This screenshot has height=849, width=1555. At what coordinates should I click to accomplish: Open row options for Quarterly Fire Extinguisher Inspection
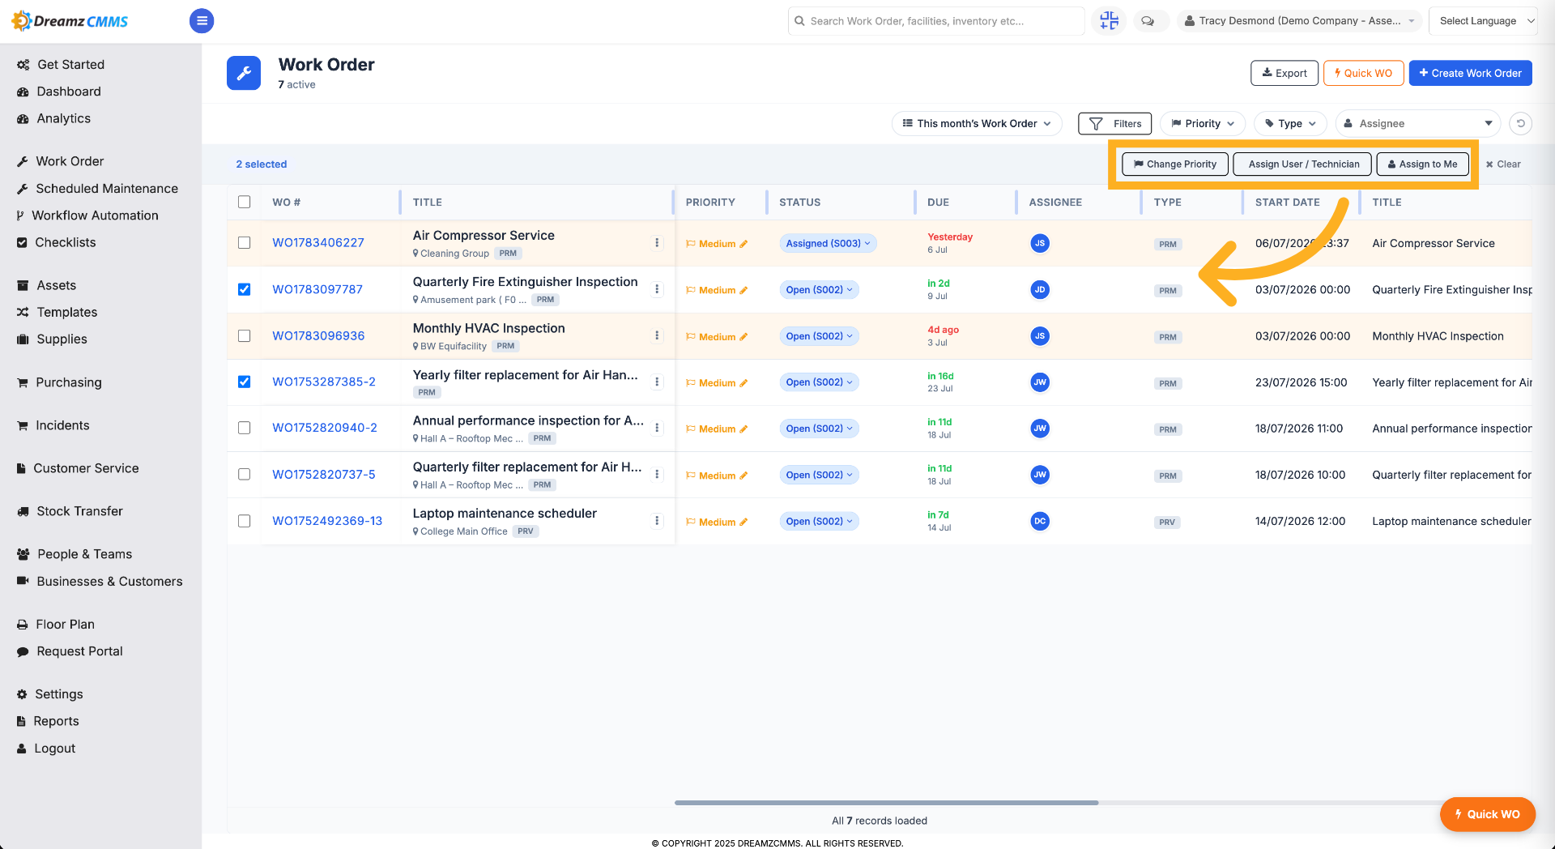pos(657,289)
